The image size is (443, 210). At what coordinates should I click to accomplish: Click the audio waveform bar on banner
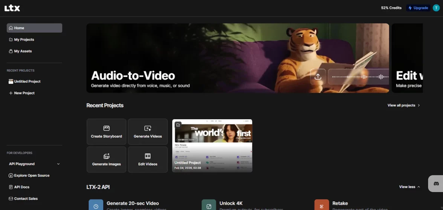(x=359, y=77)
